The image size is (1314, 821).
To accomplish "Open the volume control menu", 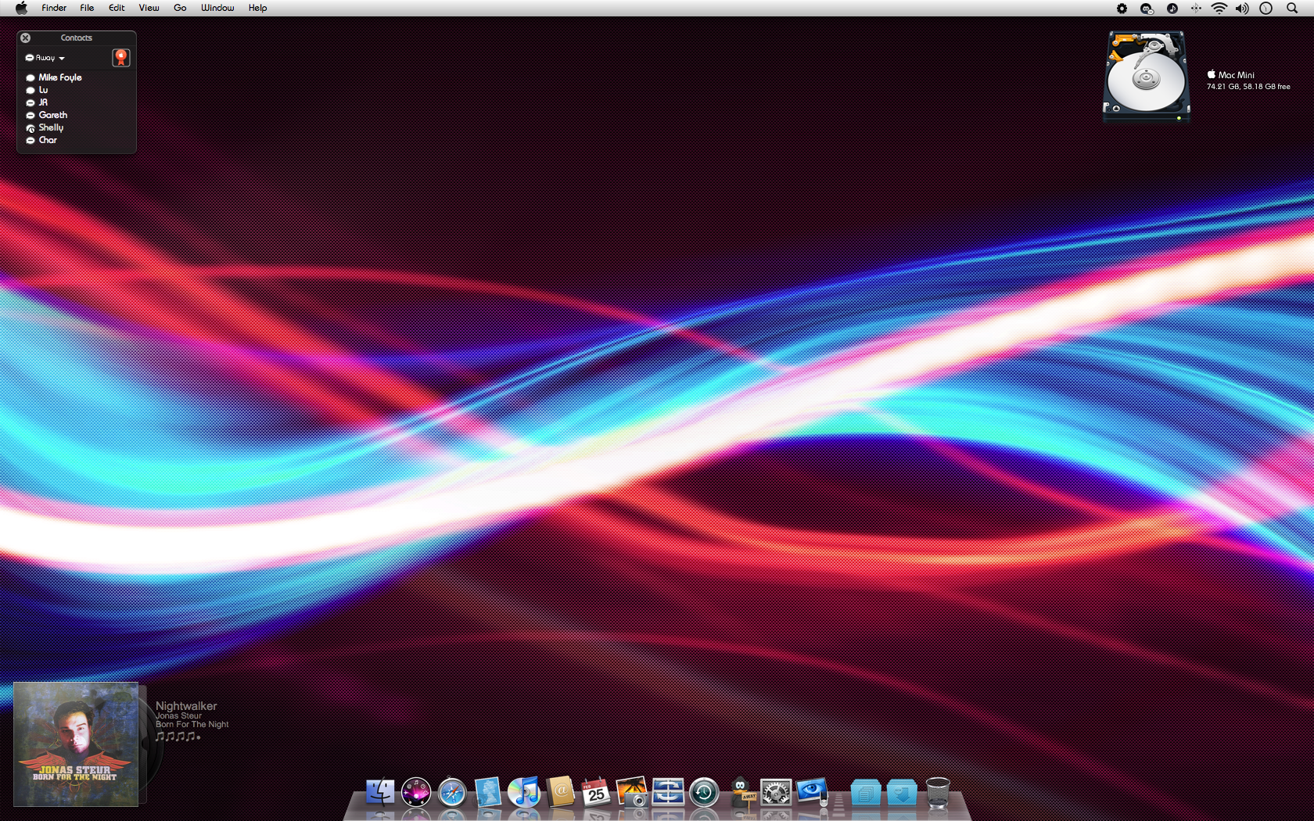I will [1242, 8].
